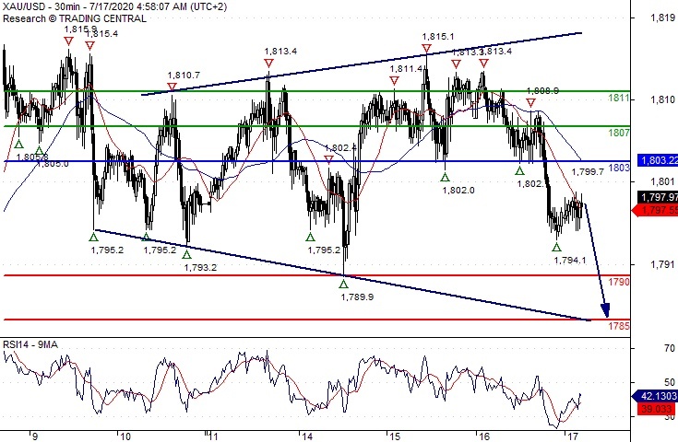Click the blue 42.1303 RSI value tag

point(655,396)
